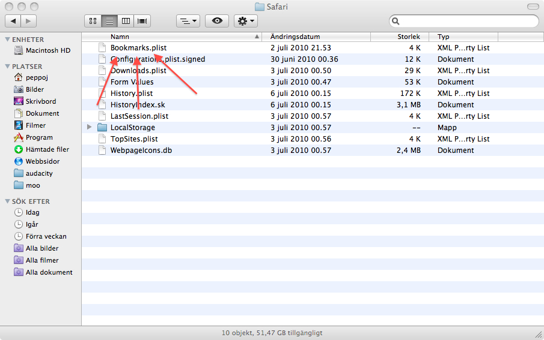Select list view mode button
The image size is (544, 340).
[109, 21]
